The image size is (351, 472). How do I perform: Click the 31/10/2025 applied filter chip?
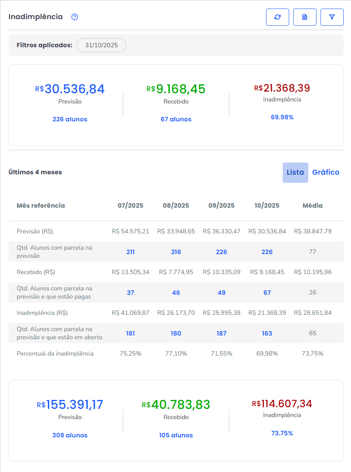click(101, 45)
